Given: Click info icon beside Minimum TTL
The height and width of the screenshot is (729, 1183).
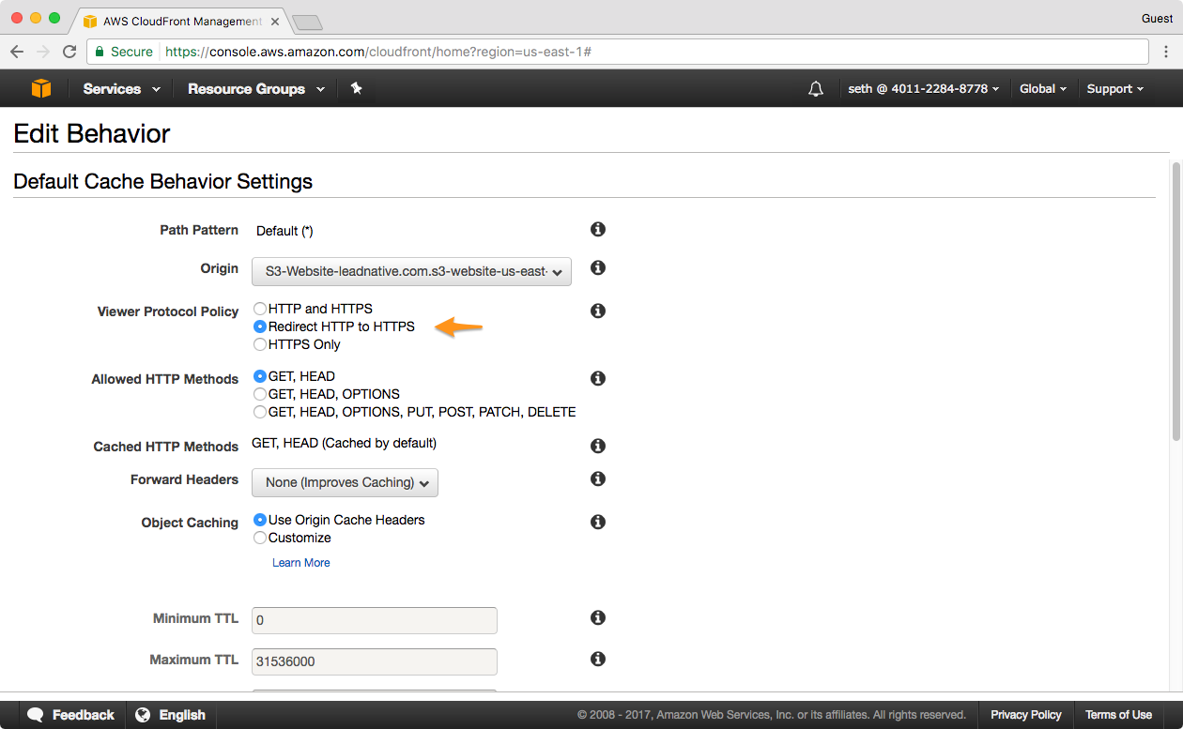Looking at the screenshot, I should click(597, 617).
